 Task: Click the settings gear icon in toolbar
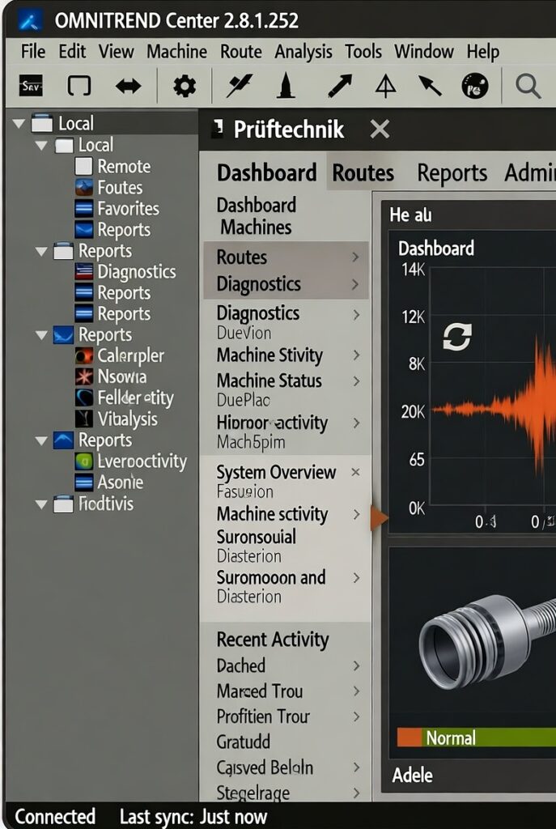[185, 86]
